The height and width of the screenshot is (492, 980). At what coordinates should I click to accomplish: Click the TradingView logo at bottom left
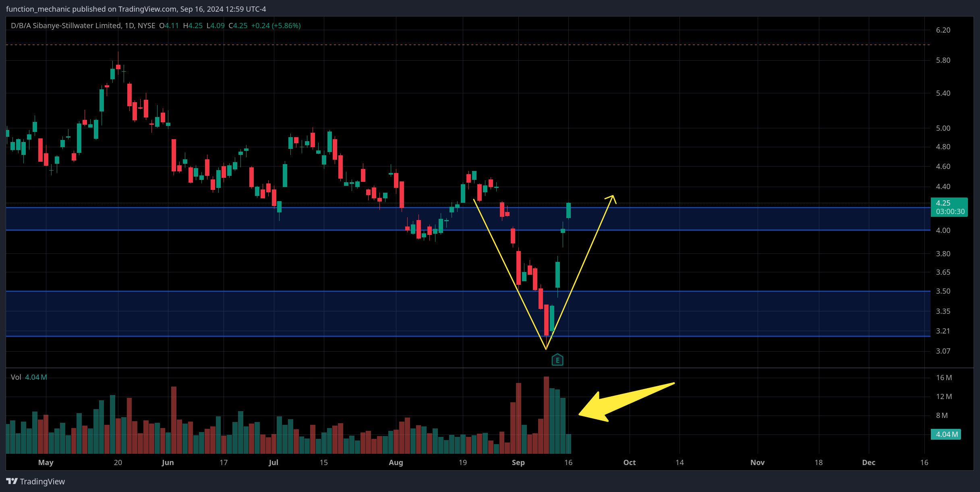coord(35,481)
